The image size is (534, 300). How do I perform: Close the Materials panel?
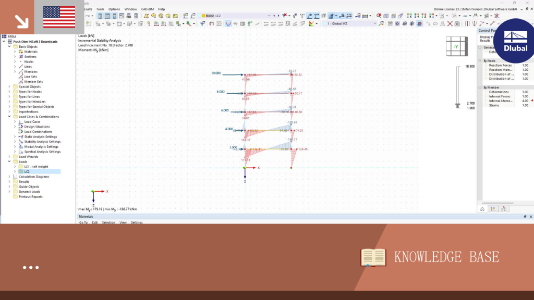tap(530, 217)
